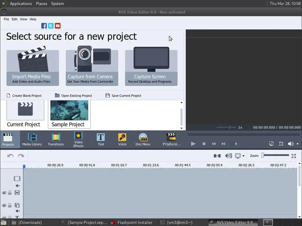The height and width of the screenshot is (226, 302).
Task: Open the Applications system menu
Action: pos(21,4)
